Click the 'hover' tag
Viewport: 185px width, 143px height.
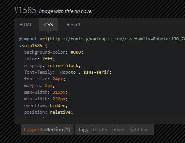[x=118, y=130]
